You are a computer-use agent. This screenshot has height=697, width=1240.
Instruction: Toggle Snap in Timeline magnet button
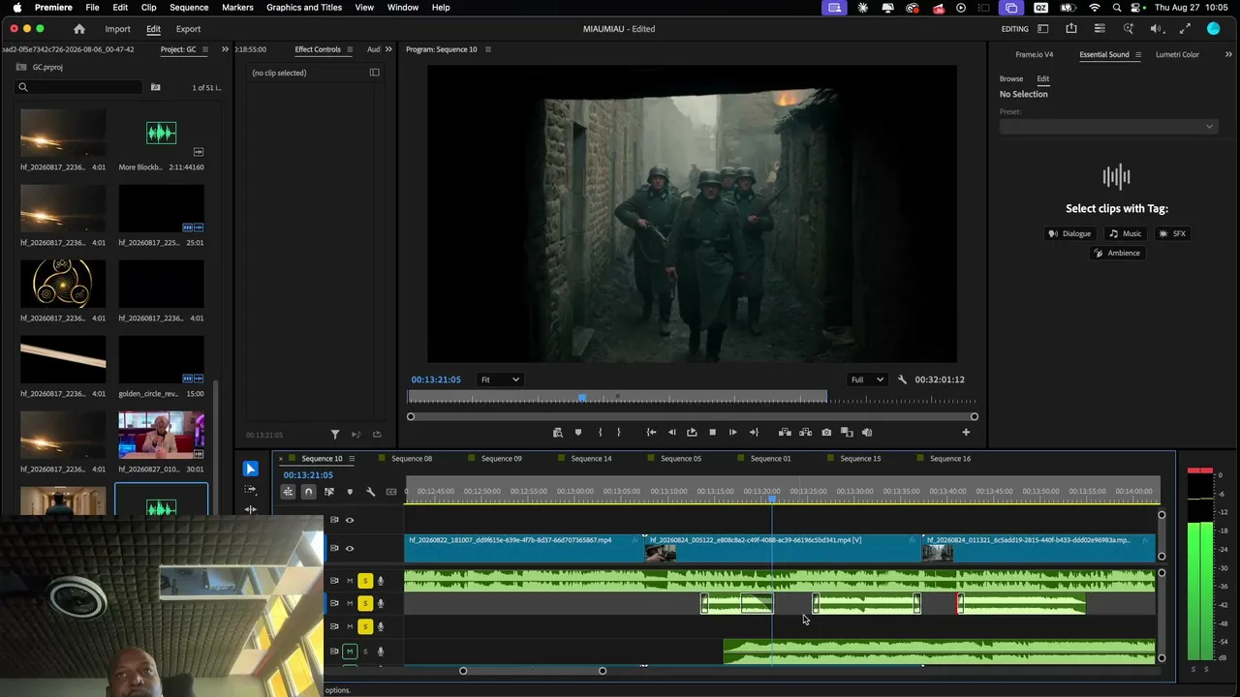click(x=308, y=492)
